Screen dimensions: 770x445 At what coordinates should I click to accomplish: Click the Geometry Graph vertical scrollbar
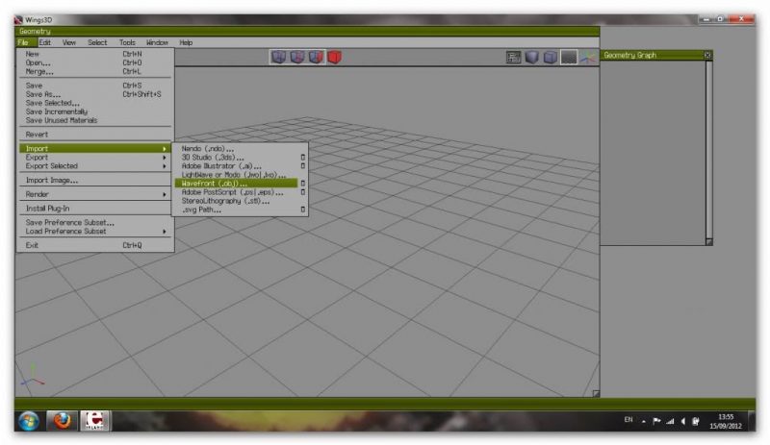click(x=708, y=144)
